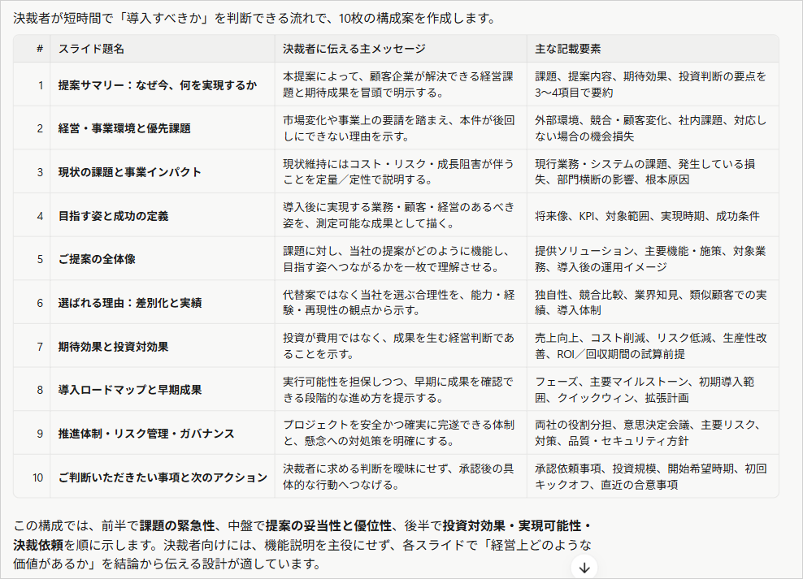
Task: Click the elements cell starting '売上向上、コスト削減'
Action: pos(651,346)
